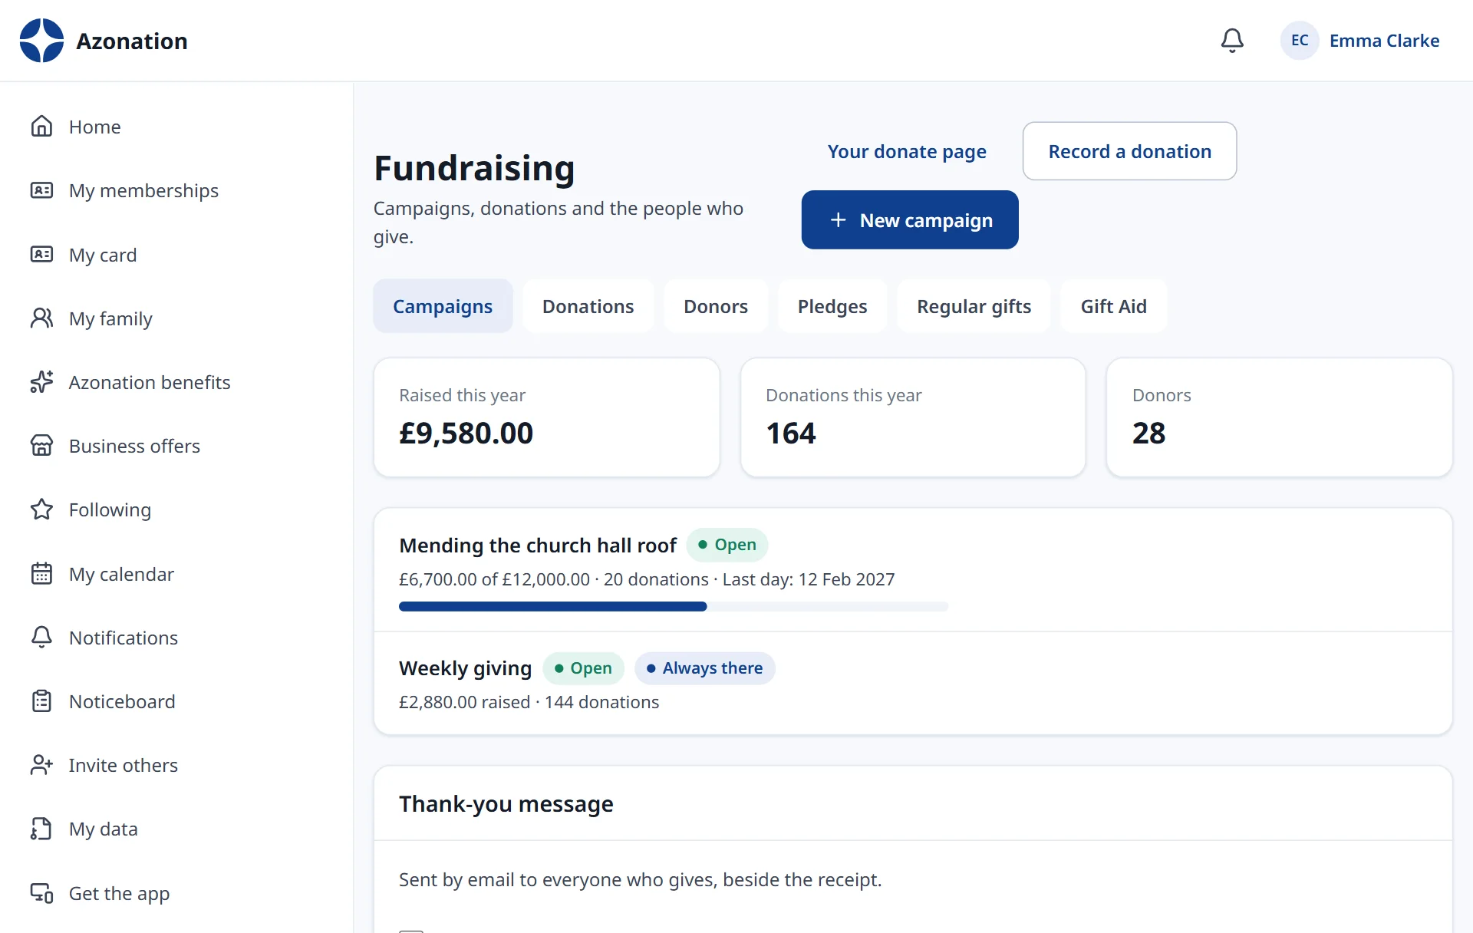Open the Your donate page link
1473x933 pixels.
click(x=907, y=151)
